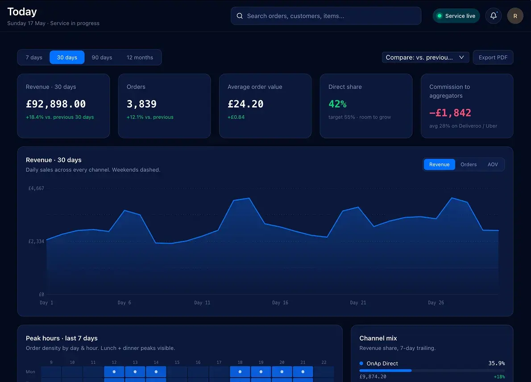
Task: Open the notifications bell
Action: 494,16
